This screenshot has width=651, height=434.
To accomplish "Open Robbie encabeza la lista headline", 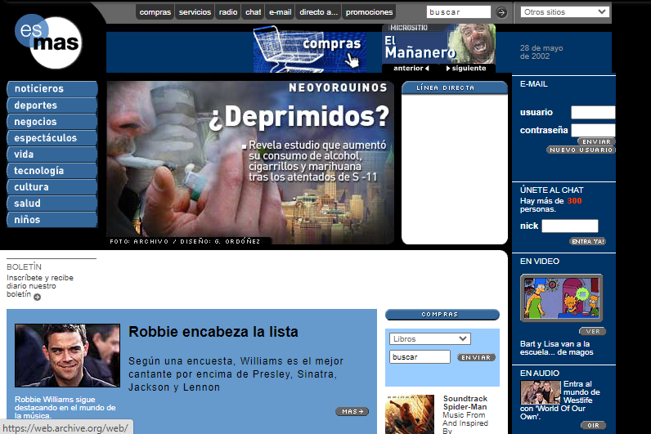I will (x=213, y=332).
